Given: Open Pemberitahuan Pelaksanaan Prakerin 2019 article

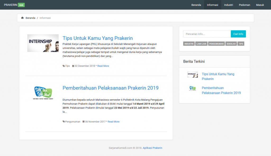Looking at the screenshot, I should click(110, 88).
